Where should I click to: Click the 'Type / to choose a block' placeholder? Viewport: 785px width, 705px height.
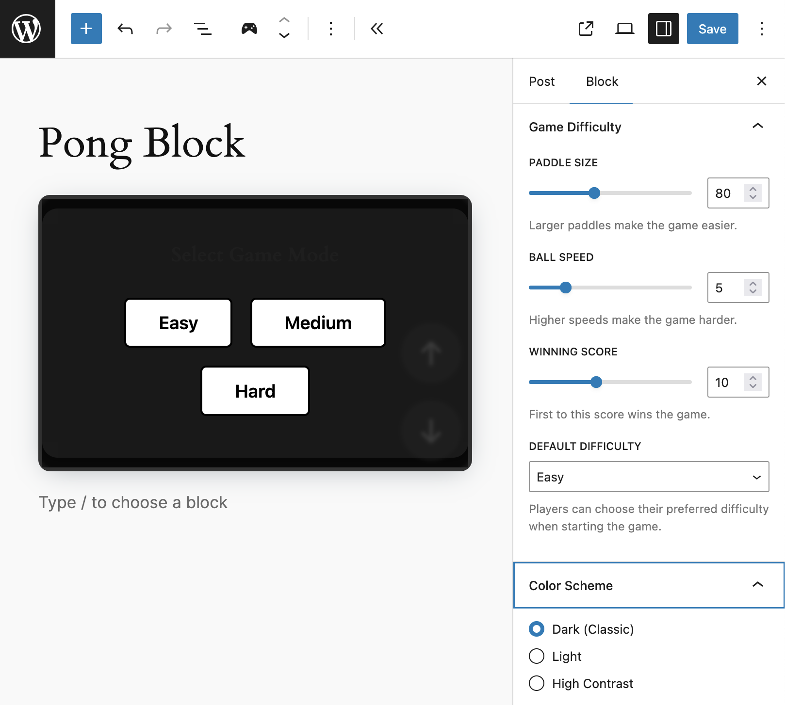pyautogui.click(x=133, y=502)
